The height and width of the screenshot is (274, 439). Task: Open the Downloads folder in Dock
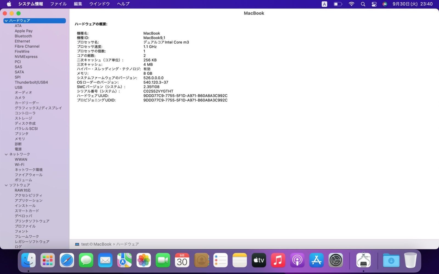point(391,260)
